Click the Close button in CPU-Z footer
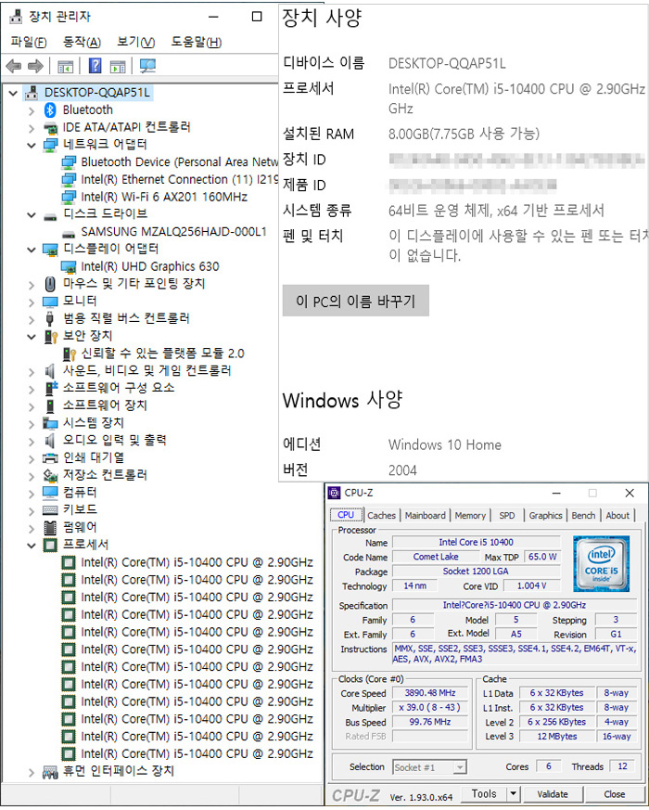649x810 pixels. [x=615, y=794]
